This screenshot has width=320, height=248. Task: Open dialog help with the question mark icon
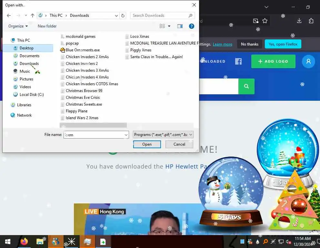tap(191, 26)
